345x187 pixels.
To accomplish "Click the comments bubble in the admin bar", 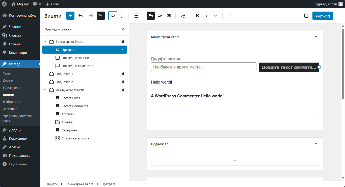I will pos(34,4).
